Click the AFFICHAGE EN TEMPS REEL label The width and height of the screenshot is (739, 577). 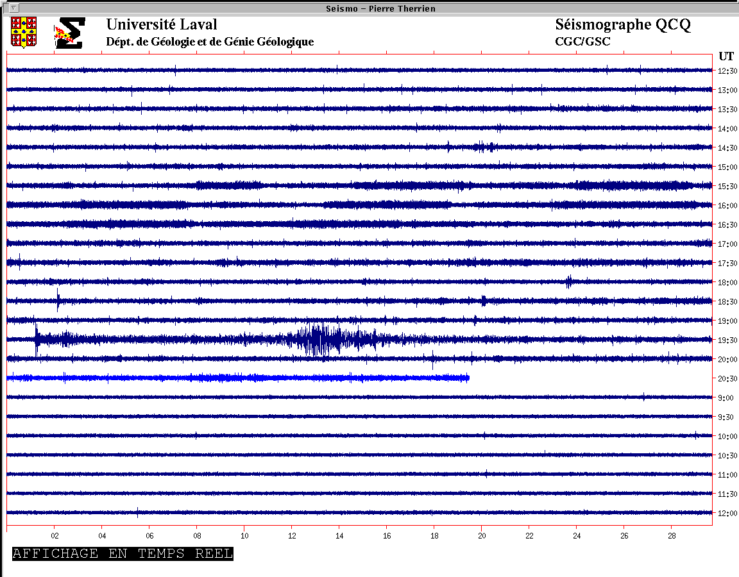pos(123,553)
